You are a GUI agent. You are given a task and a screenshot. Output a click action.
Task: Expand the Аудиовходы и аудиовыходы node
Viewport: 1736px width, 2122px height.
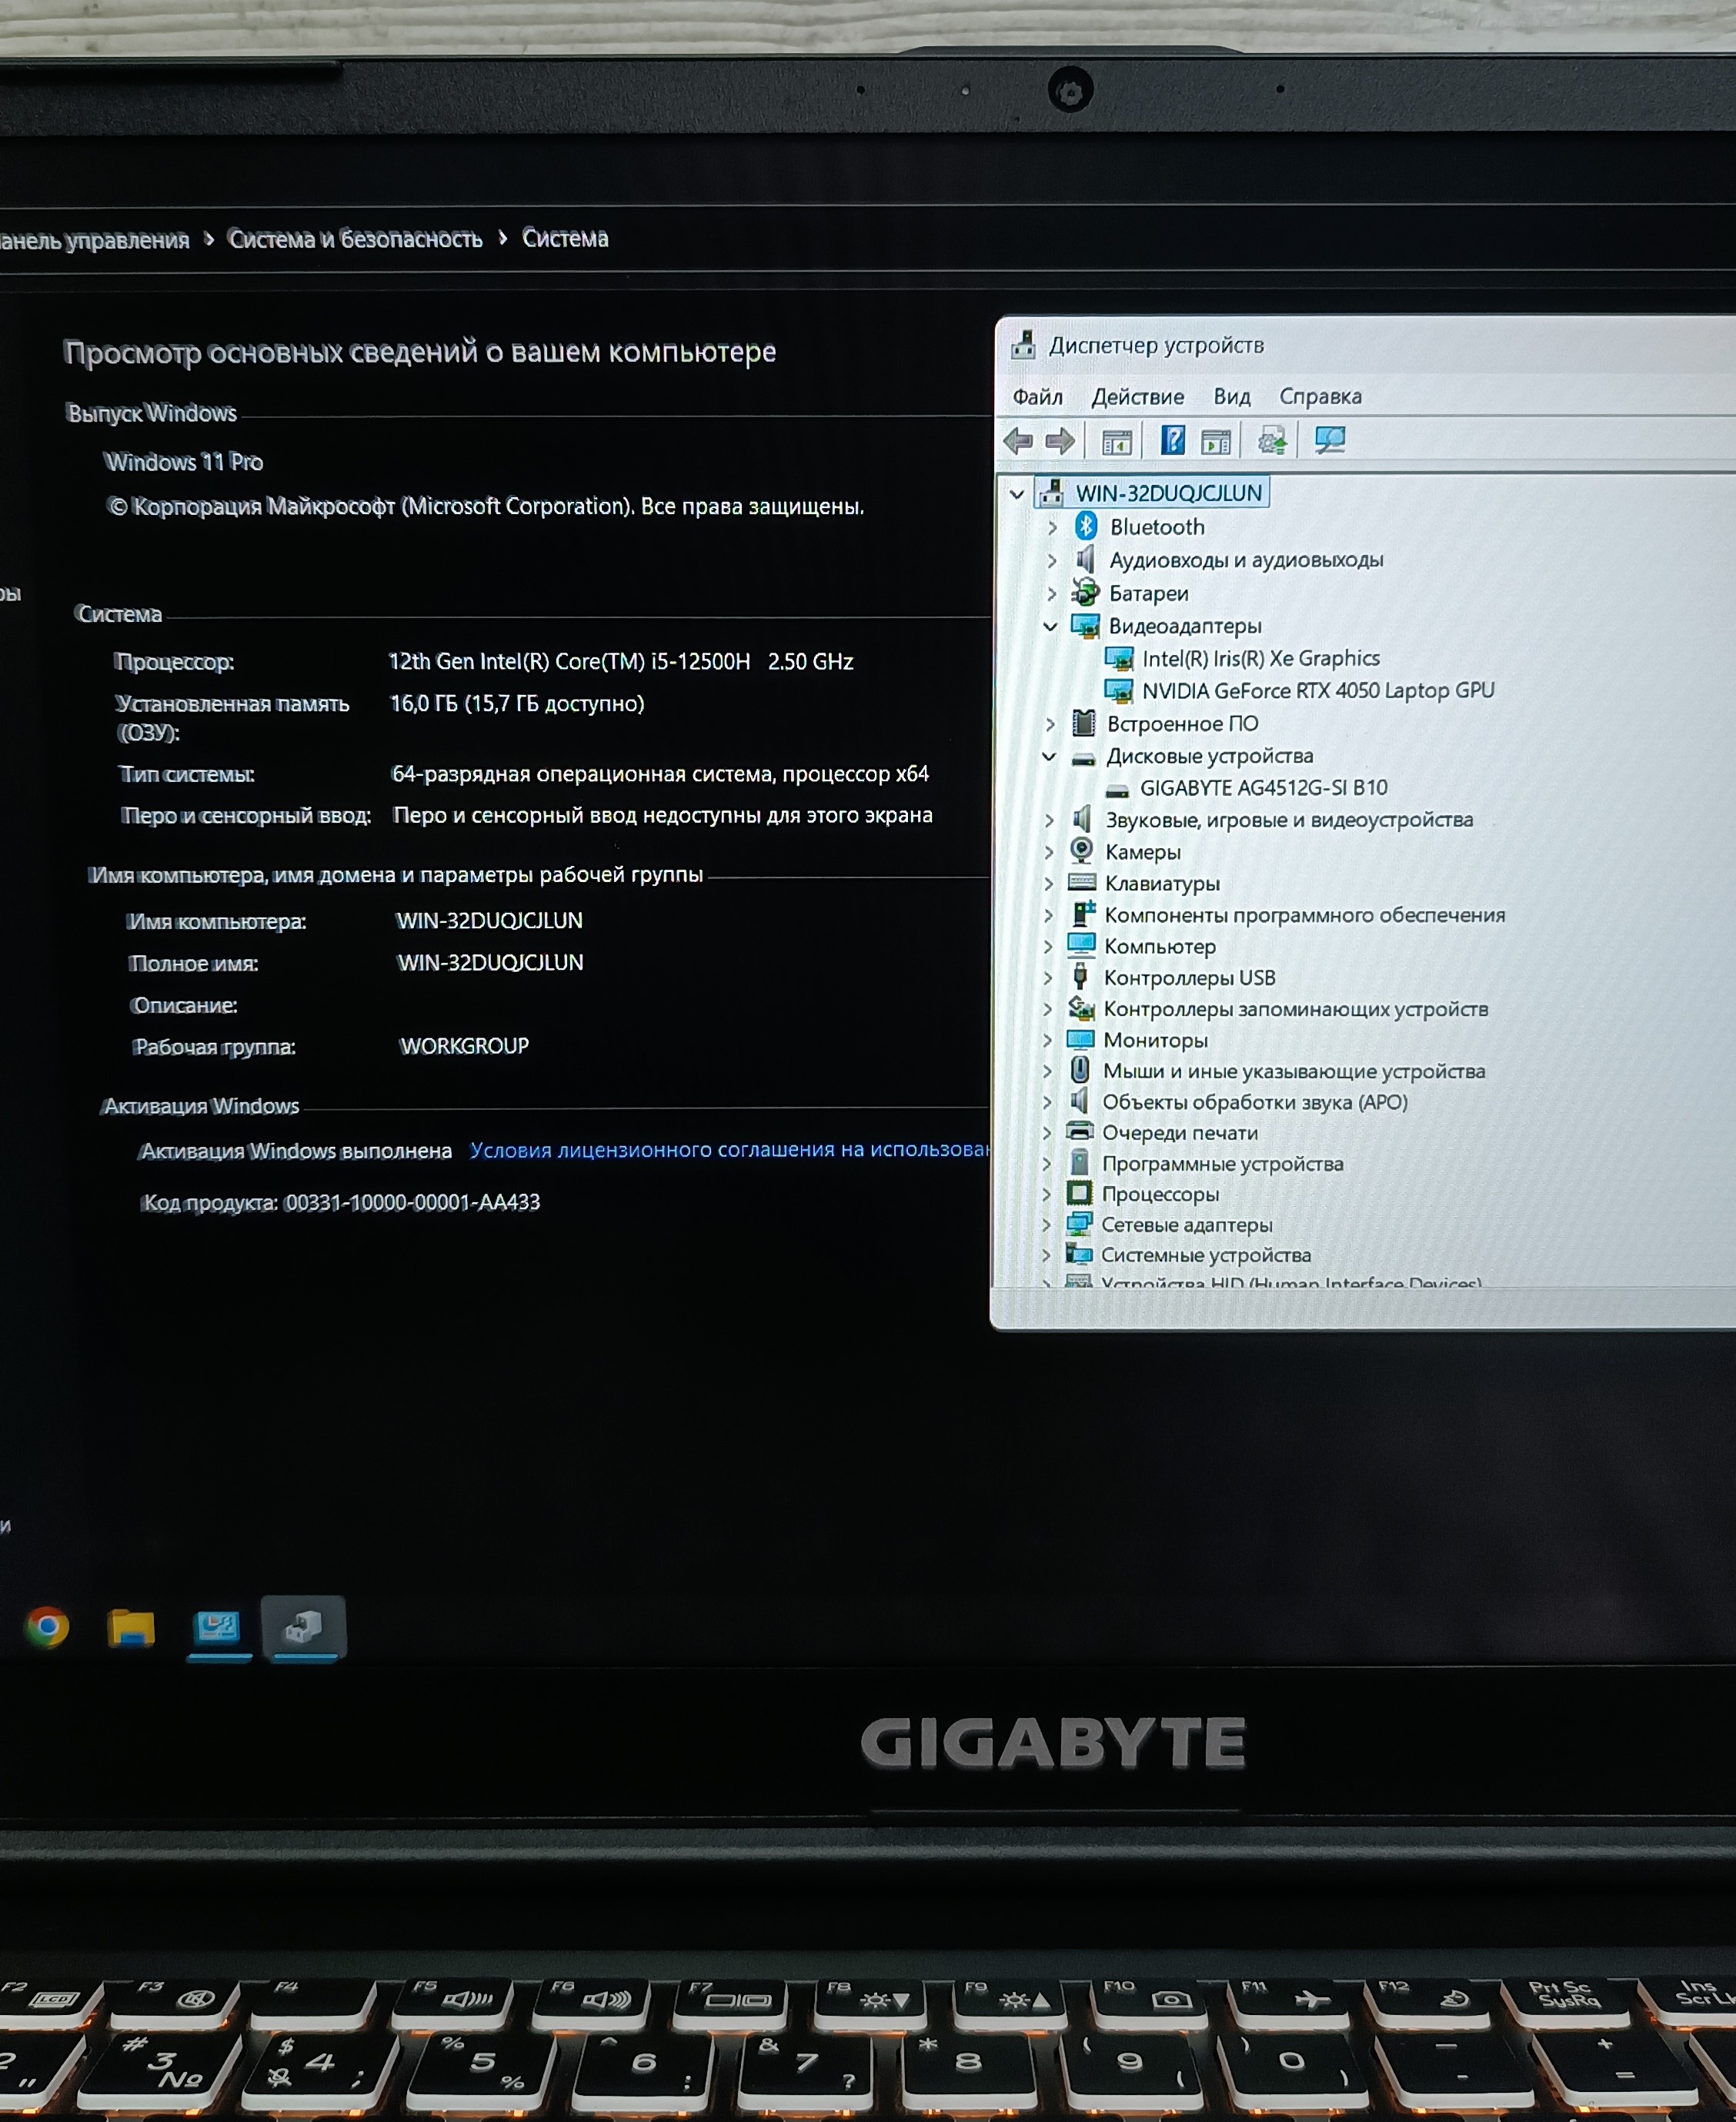1052,560
